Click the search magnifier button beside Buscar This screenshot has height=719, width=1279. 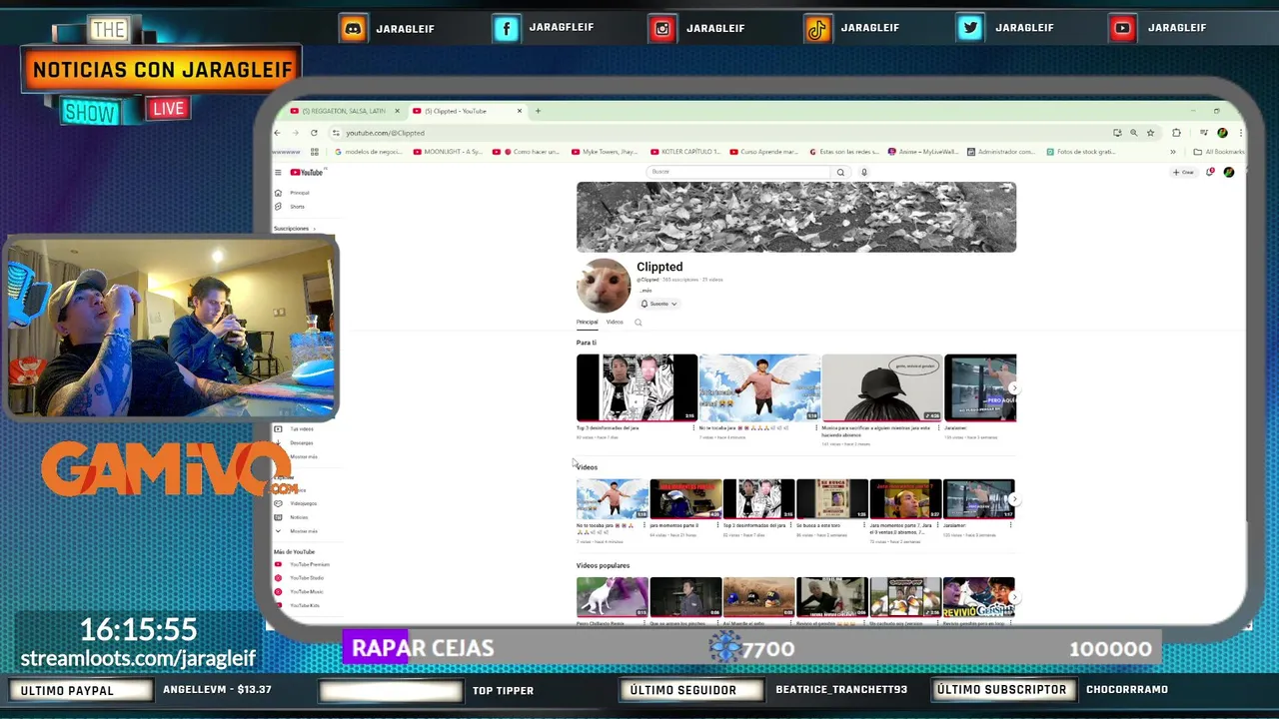pyautogui.click(x=840, y=172)
